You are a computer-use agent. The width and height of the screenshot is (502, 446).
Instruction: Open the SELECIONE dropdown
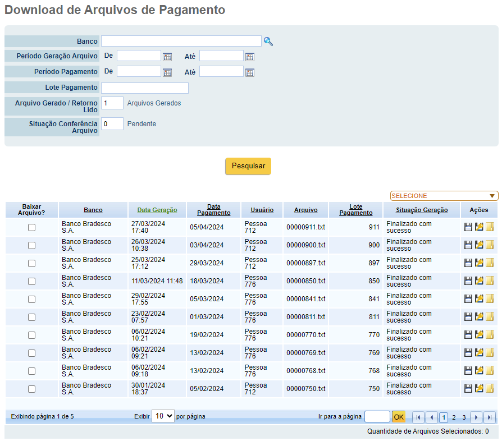(x=444, y=196)
